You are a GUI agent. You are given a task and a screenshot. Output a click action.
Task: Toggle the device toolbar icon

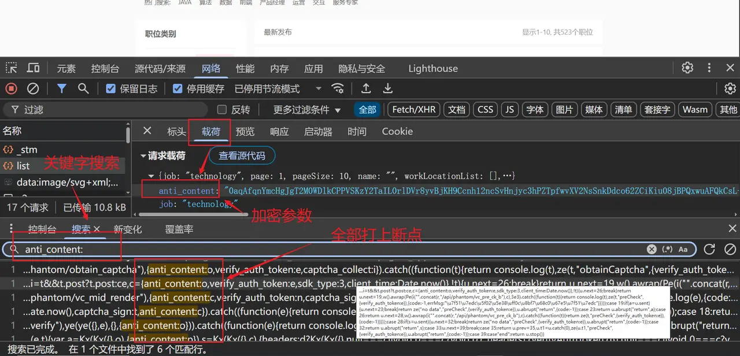(34, 68)
